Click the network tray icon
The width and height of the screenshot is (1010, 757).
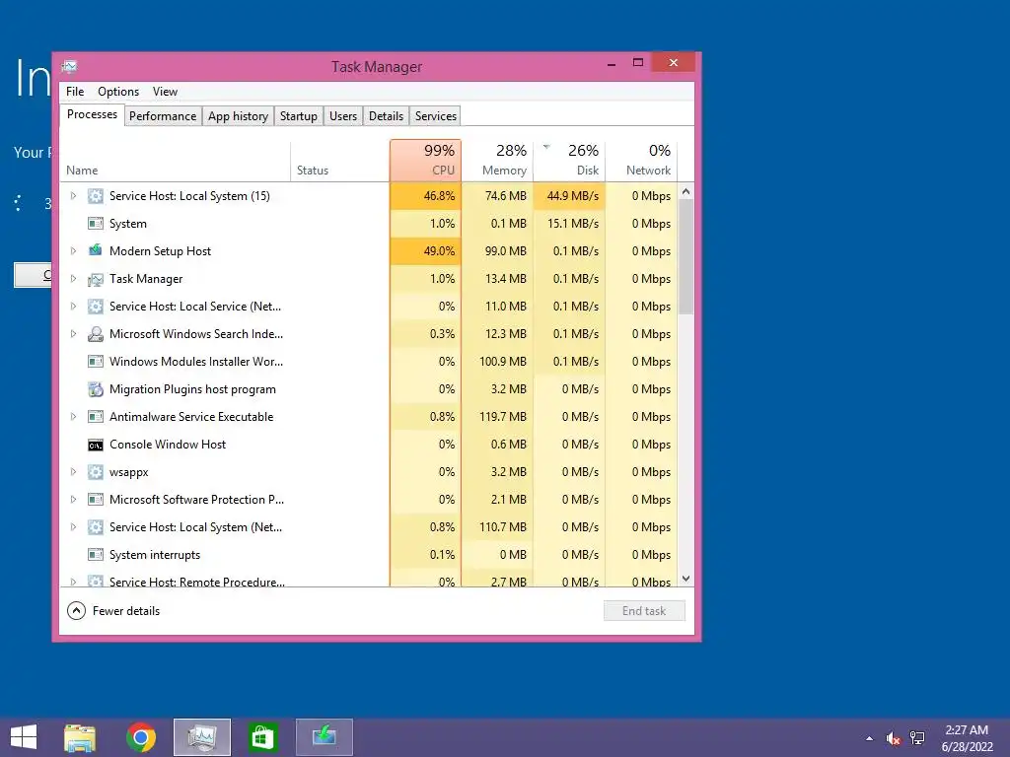click(x=917, y=738)
